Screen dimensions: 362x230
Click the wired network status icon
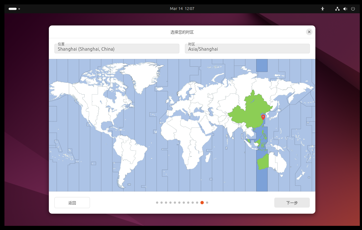[x=337, y=9]
